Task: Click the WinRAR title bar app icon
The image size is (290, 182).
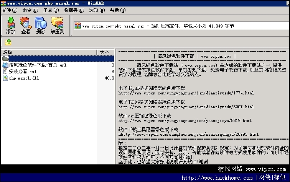Action: coord(3,3)
